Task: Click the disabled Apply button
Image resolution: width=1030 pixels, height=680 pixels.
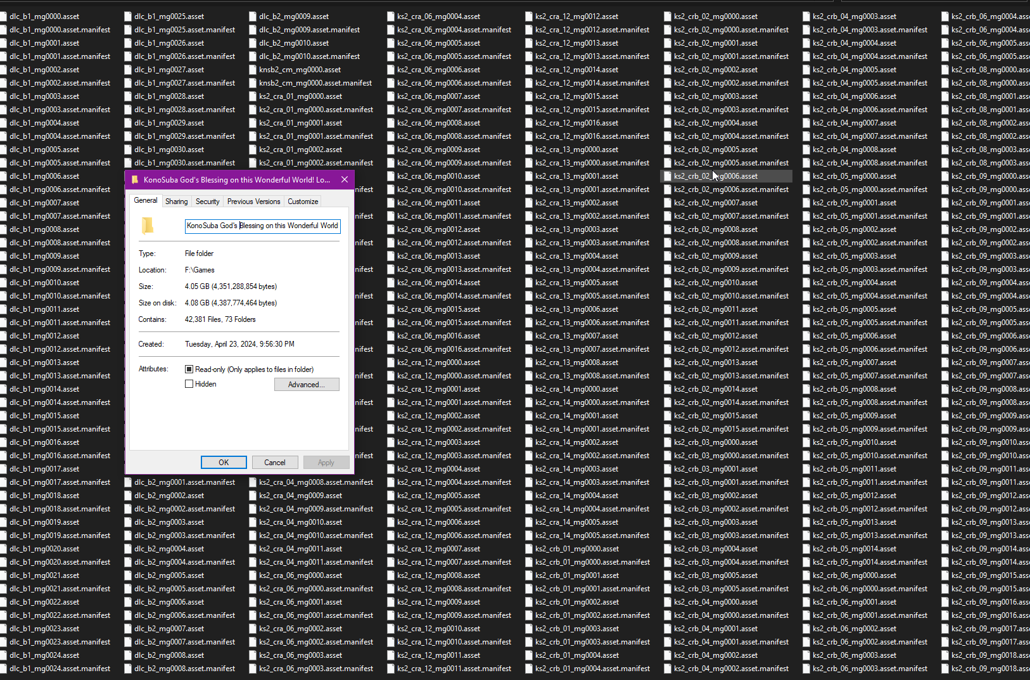Action: (x=326, y=463)
